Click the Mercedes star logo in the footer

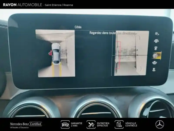click(160, 124)
